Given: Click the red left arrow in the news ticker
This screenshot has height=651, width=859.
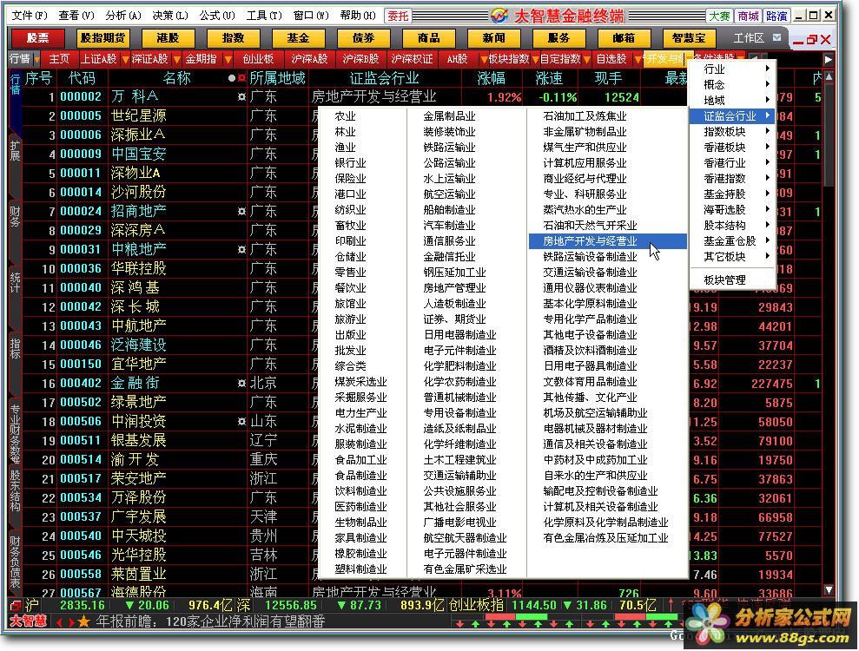Looking at the screenshot, I should coord(59,622).
